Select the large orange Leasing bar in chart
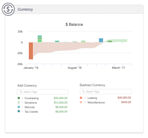The width and height of the screenshot is (148, 138). point(31,51)
